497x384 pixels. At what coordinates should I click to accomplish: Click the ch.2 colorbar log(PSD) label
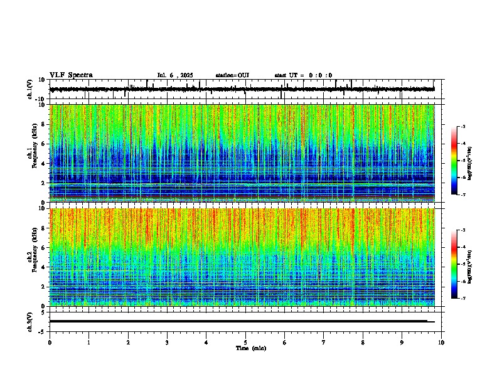pos(470,267)
